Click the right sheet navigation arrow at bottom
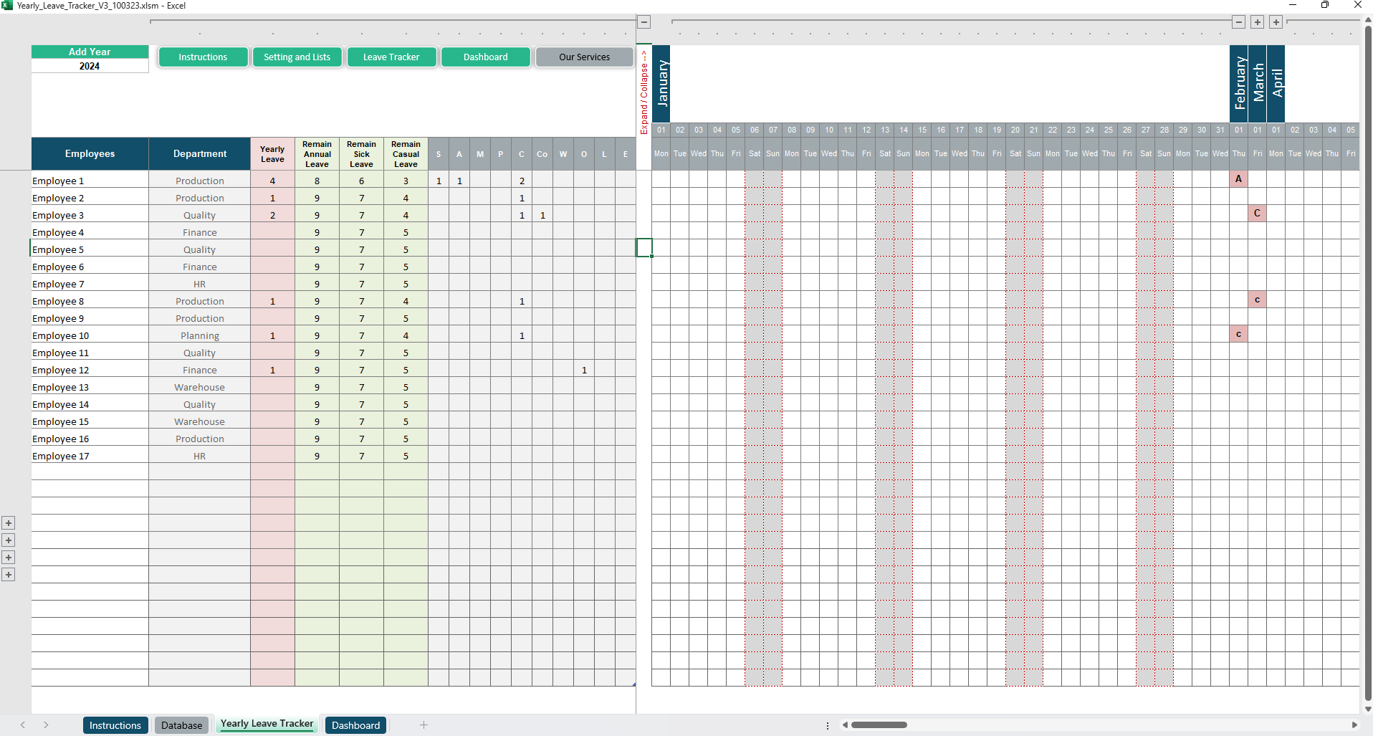The height and width of the screenshot is (736, 1373). [x=45, y=725]
